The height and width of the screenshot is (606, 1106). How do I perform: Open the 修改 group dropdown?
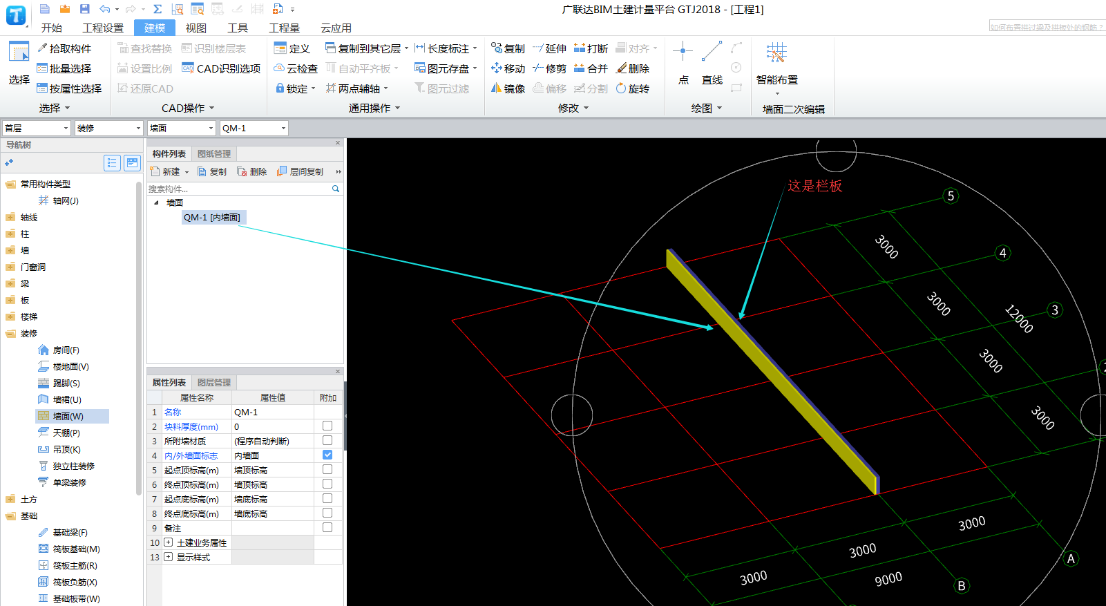[573, 108]
